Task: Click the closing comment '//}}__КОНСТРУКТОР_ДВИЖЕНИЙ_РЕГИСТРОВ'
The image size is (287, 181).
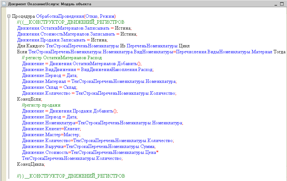Action: [71, 176]
